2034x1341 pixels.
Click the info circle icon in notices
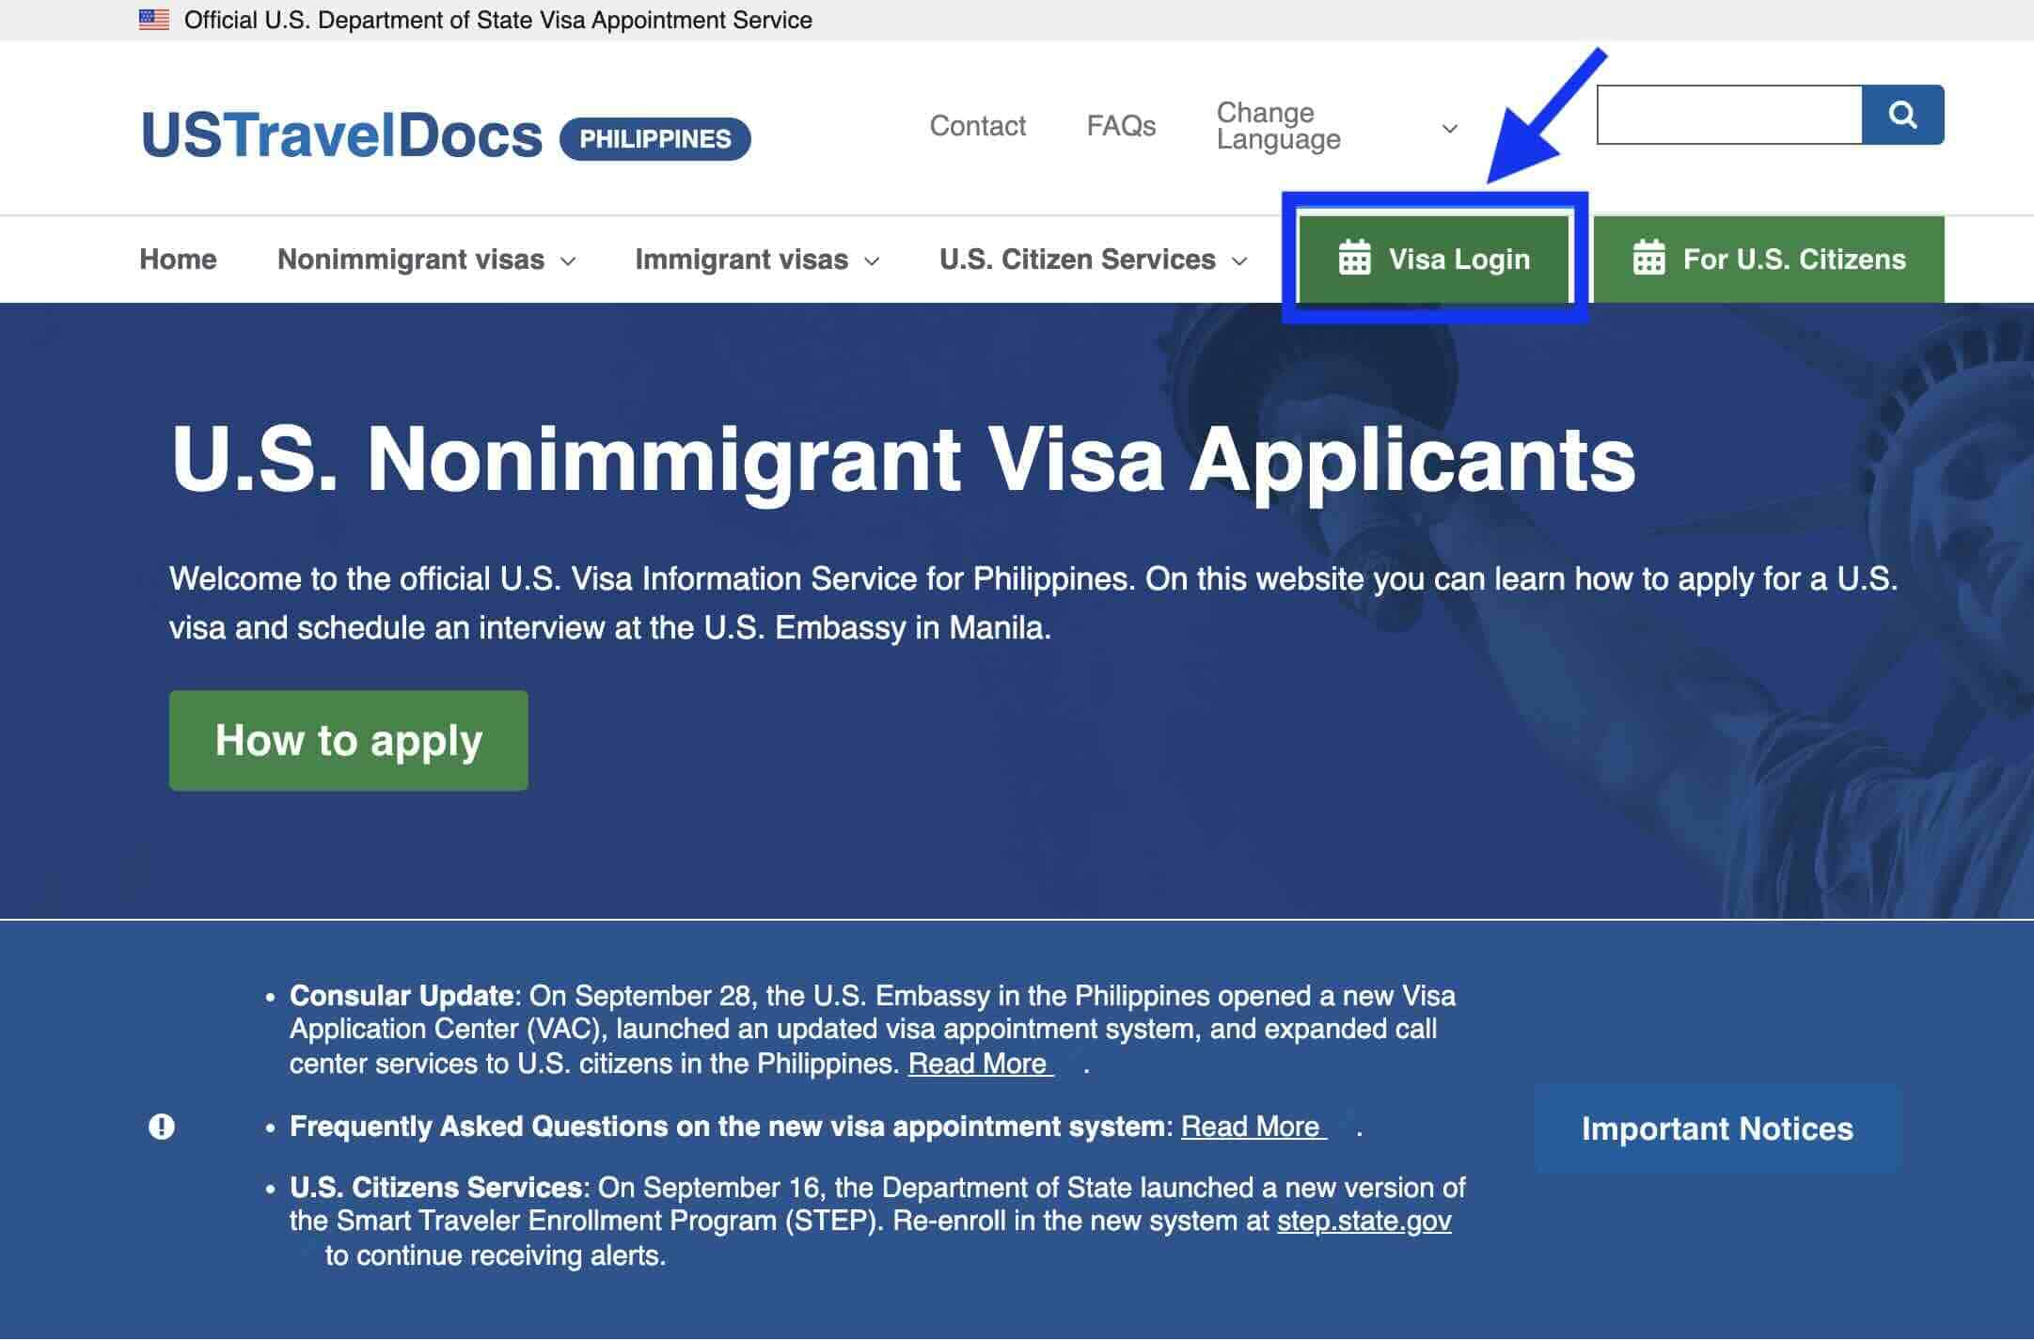pos(163,1127)
